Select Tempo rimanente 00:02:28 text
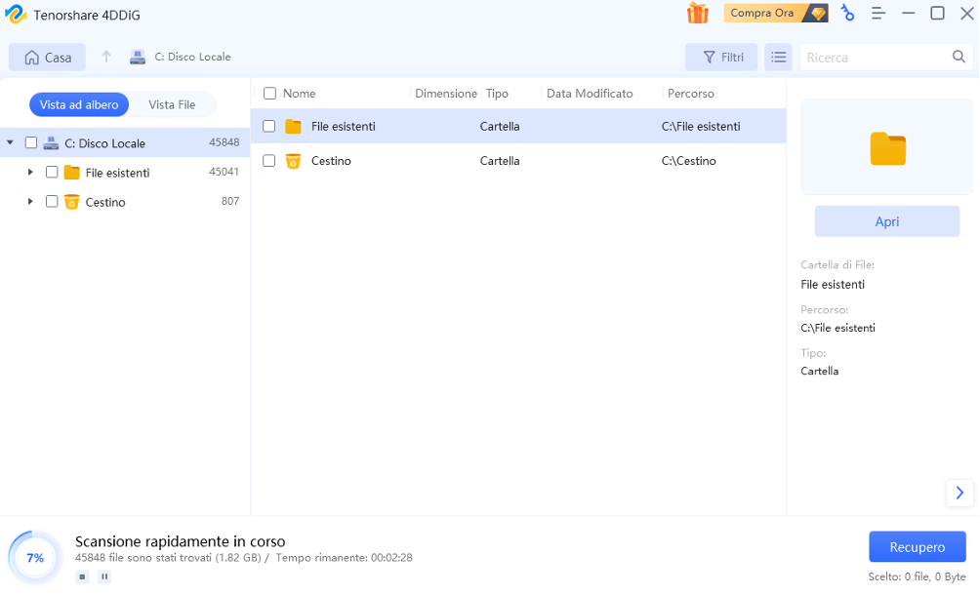 click(344, 558)
